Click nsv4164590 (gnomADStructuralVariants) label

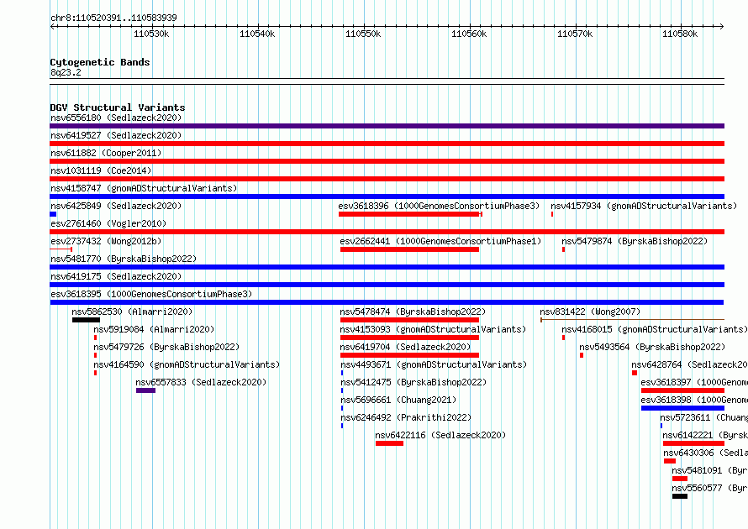click(x=187, y=364)
